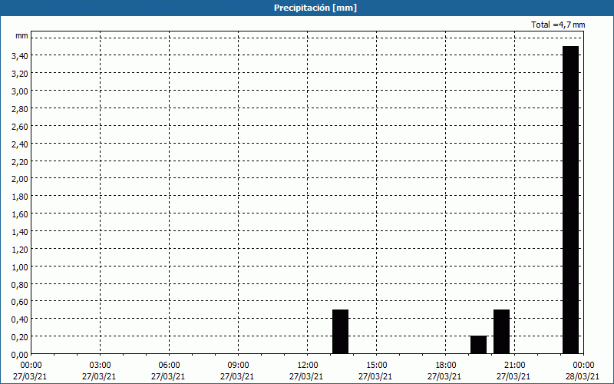Click the Total =4,7 mm label

[558, 25]
